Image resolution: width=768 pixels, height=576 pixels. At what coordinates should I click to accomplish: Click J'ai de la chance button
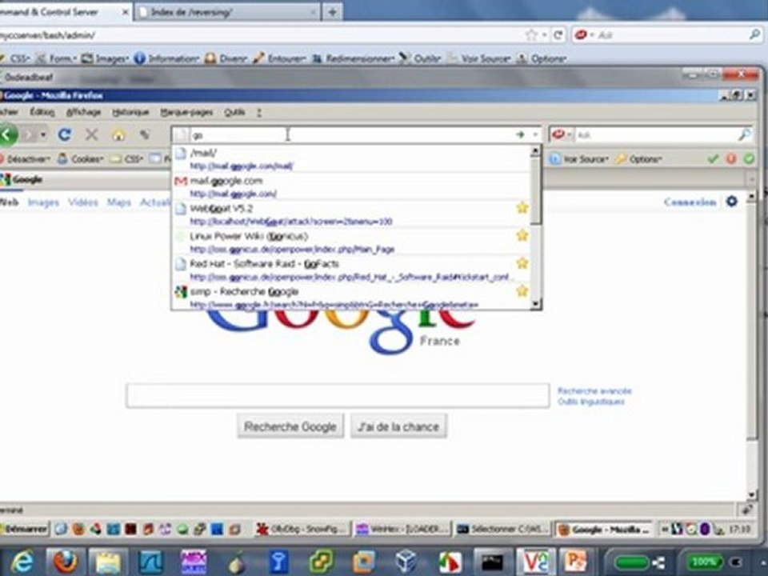click(398, 426)
